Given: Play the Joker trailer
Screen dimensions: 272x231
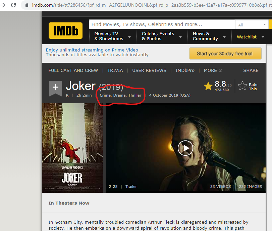Looking at the screenshot, I should tap(185, 148).
